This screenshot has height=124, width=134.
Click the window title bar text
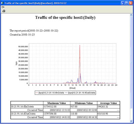pyautogui.click(x=36, y=3)
